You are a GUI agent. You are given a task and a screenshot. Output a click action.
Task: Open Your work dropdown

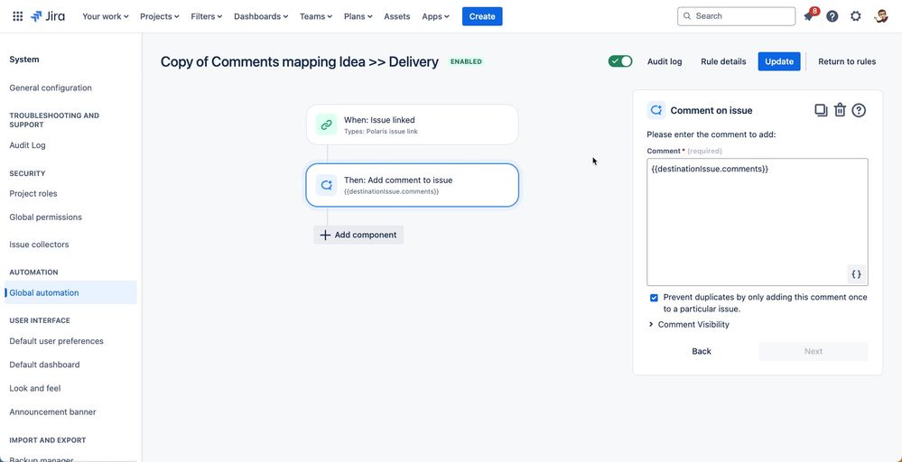click(x=106, y=16)
